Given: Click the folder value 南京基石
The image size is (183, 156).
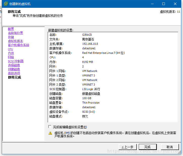Looking at the screenshot, I should click(x=88, y=39).
